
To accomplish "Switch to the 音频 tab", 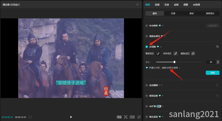I will 157,5.
